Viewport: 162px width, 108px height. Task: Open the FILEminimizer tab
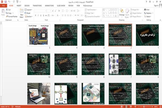click(88, 6)
